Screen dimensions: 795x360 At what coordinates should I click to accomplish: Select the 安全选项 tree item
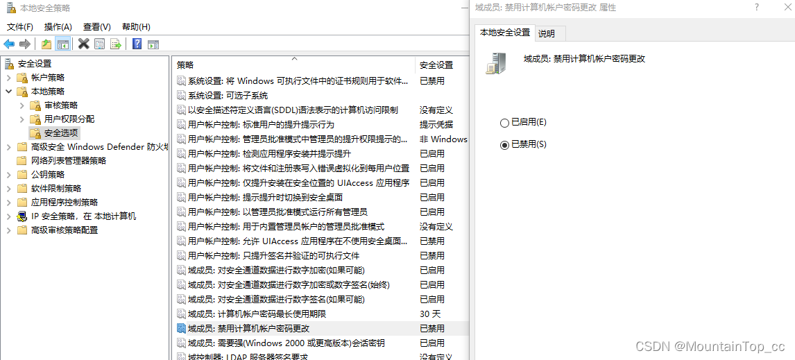coord(62,133)
